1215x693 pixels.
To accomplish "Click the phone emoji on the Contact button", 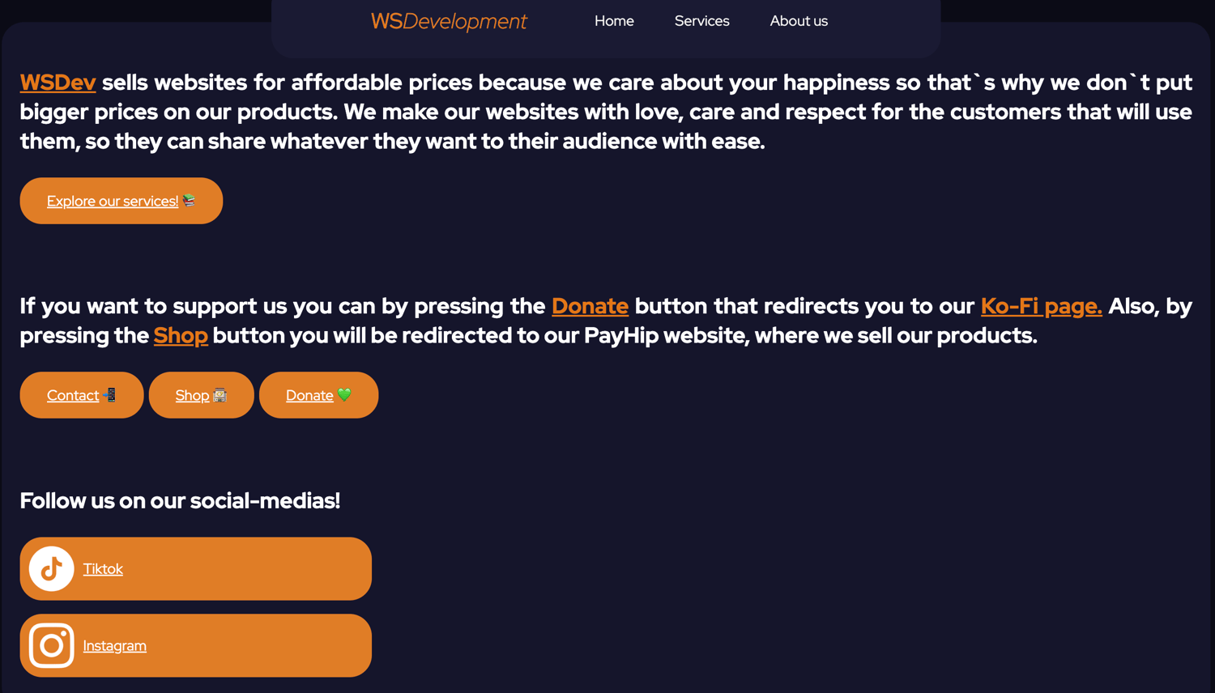I will pyautogui.click(x=110, y=395).
